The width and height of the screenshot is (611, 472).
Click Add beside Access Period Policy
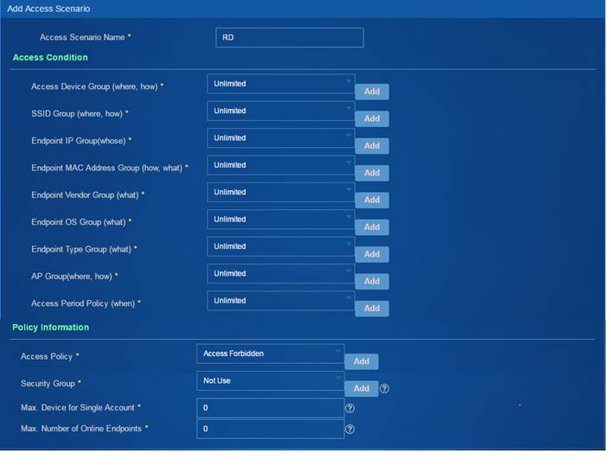pos(372,308)
